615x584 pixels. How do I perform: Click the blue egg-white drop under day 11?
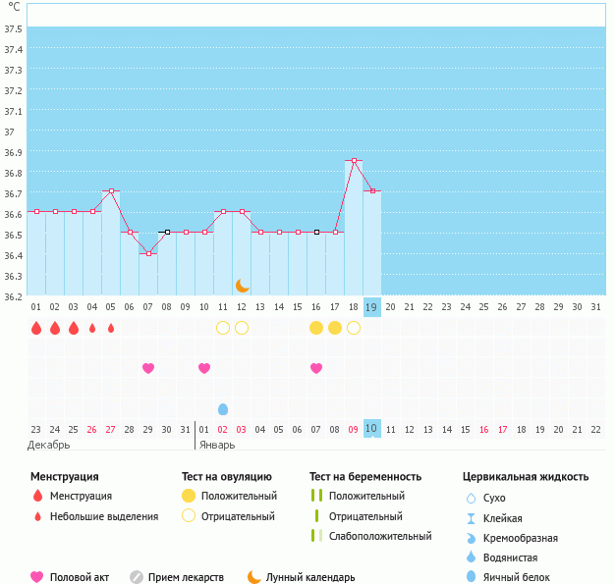(x=223, y=409)
